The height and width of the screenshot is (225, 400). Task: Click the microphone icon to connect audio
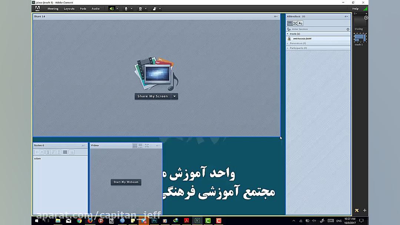click(x=126, y=9)
